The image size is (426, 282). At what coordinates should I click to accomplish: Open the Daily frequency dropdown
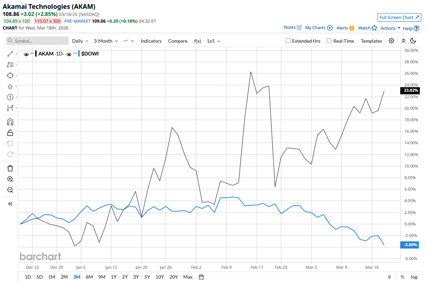[80, 41]
